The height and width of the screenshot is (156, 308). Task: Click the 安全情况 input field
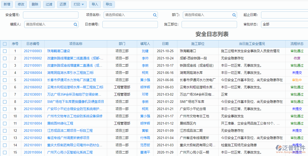pyautogui.click(x=50, y=15)
